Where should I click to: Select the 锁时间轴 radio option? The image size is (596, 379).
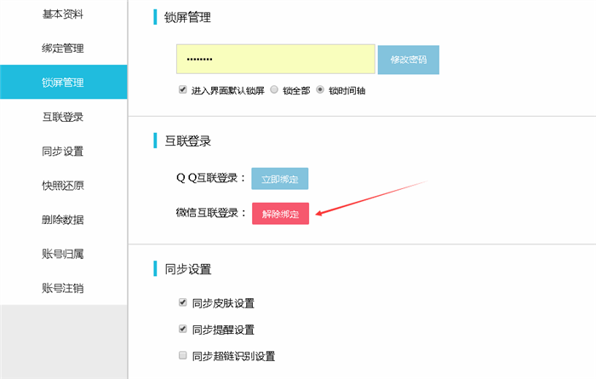[320, 89]
